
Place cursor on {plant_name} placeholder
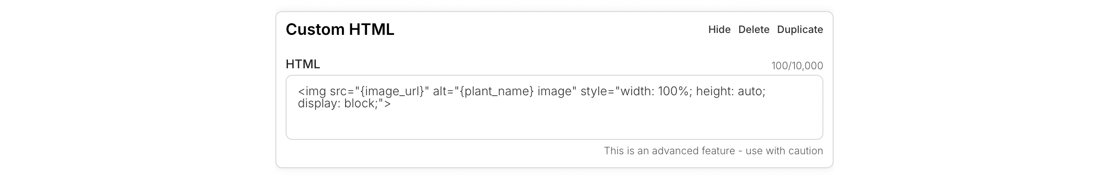496,92
